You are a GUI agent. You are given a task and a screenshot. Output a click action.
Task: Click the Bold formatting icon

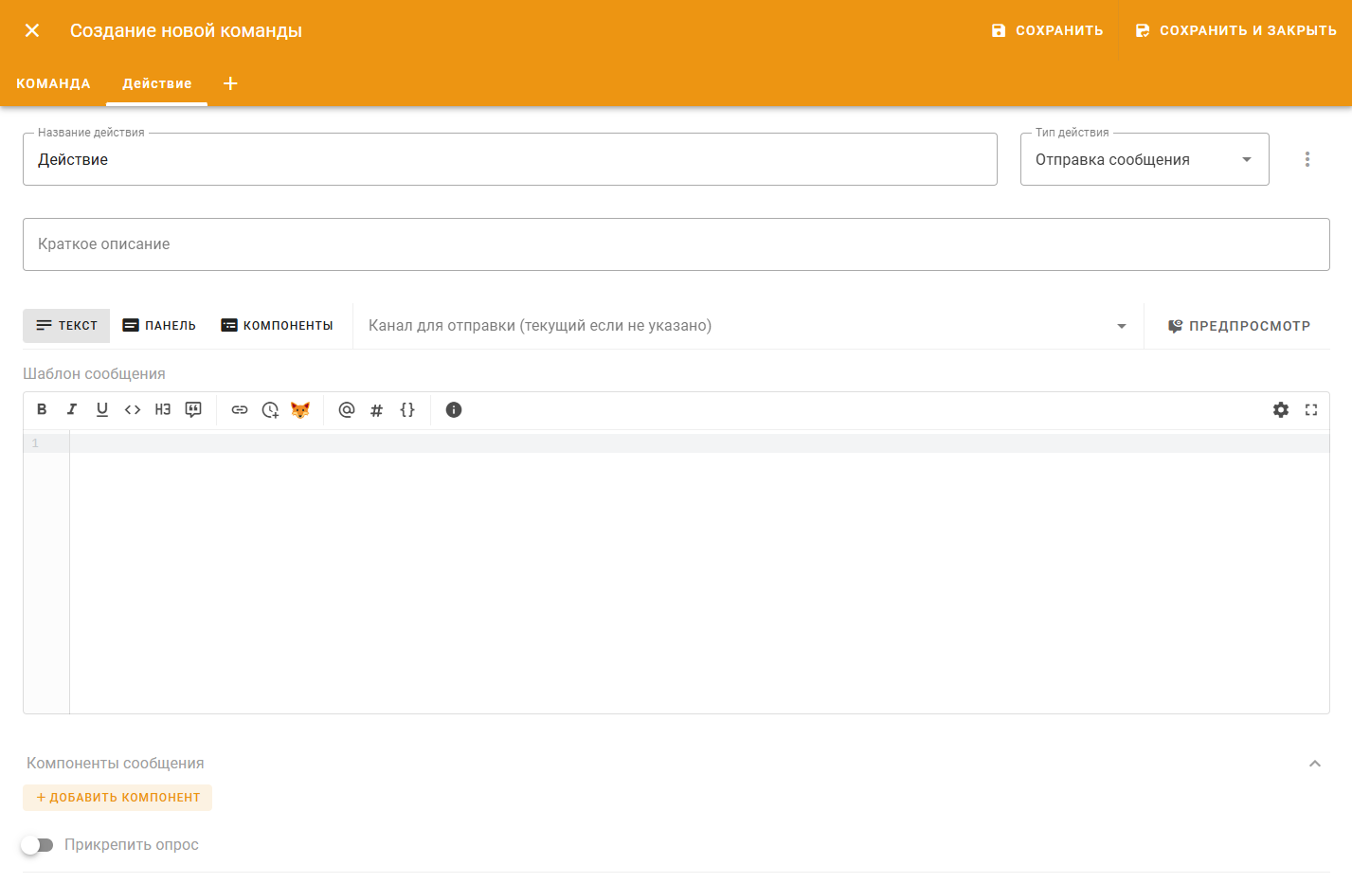[x=42, y=409]
